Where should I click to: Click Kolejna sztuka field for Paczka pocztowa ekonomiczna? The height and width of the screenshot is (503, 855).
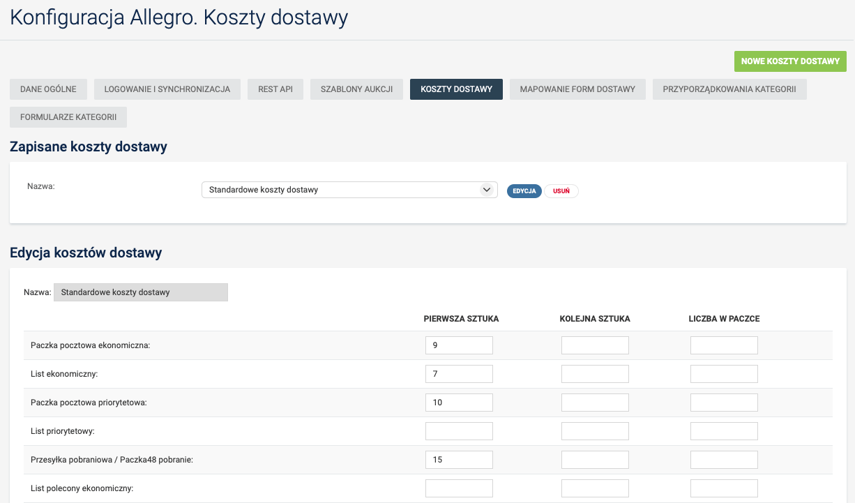[595, 345]
